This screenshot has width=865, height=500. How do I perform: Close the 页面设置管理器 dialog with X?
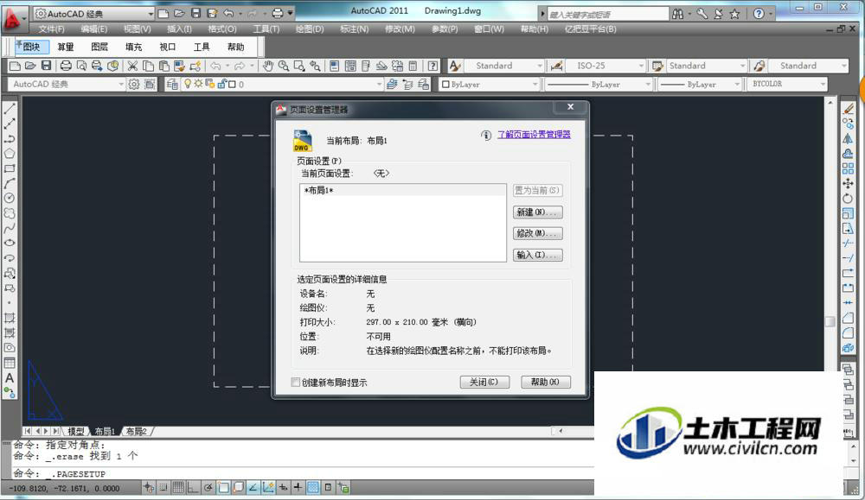tap(570, 107)
